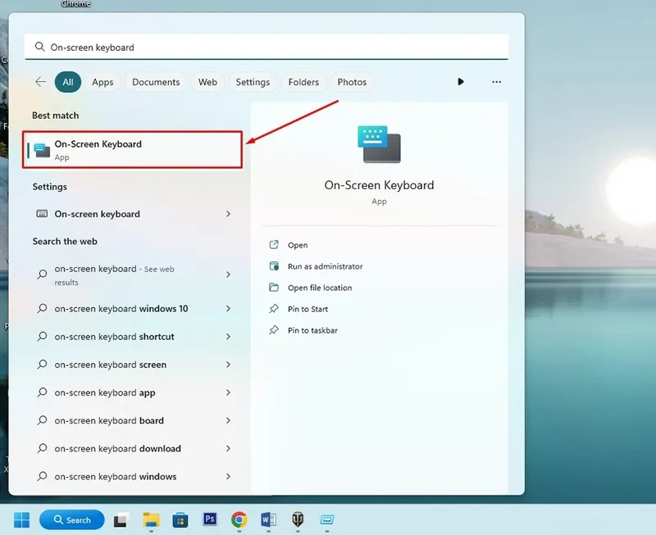Open Google Chrome from the taskbar
The height and width of the screenshot is (535, 656).
(239, 520)
